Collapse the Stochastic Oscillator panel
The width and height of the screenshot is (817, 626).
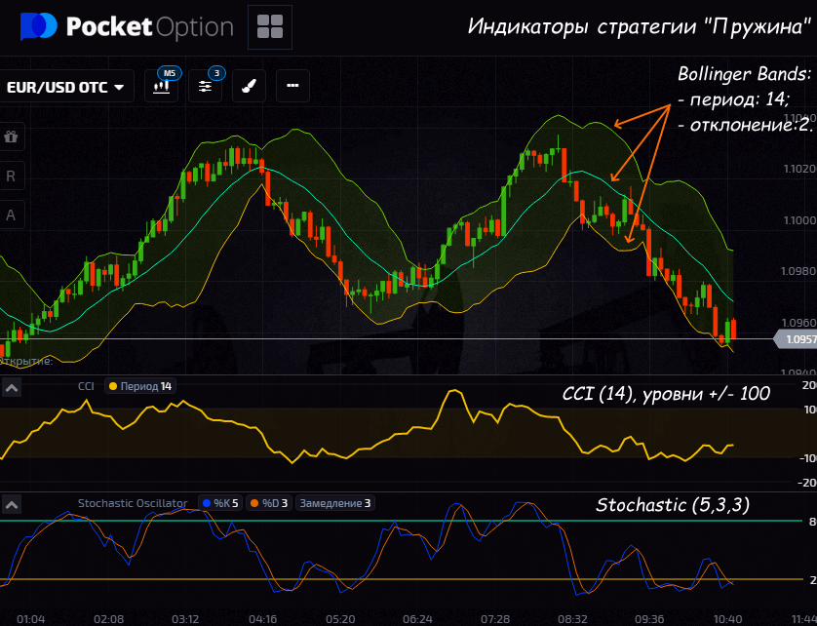click(x=12, y=504)
